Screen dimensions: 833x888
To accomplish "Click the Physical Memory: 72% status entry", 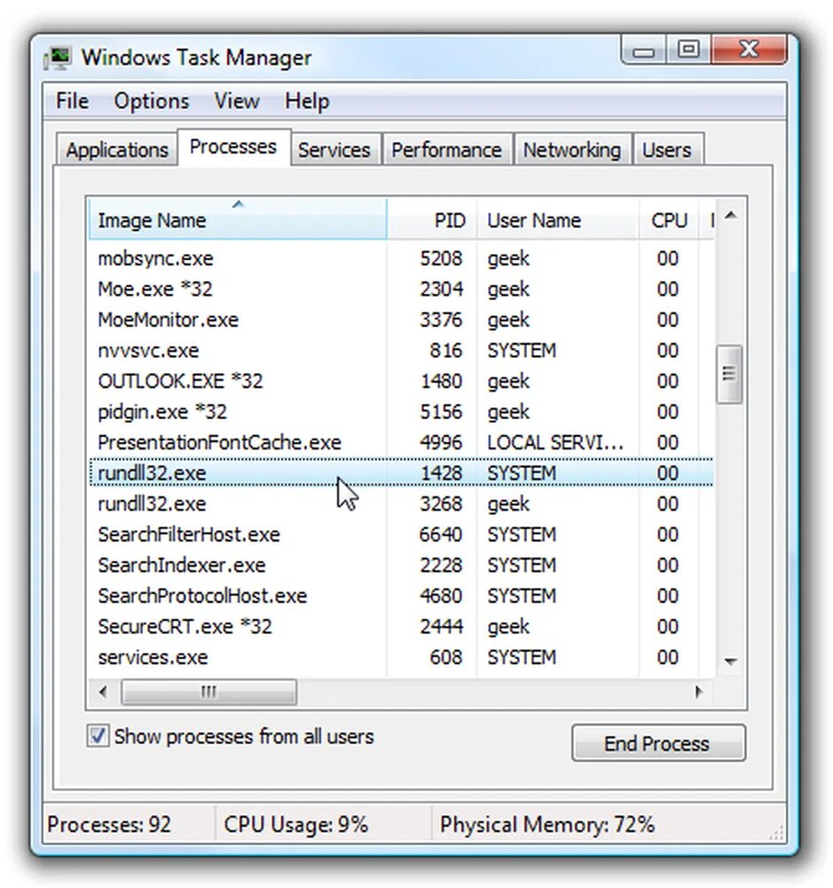I will pos(546,824).
